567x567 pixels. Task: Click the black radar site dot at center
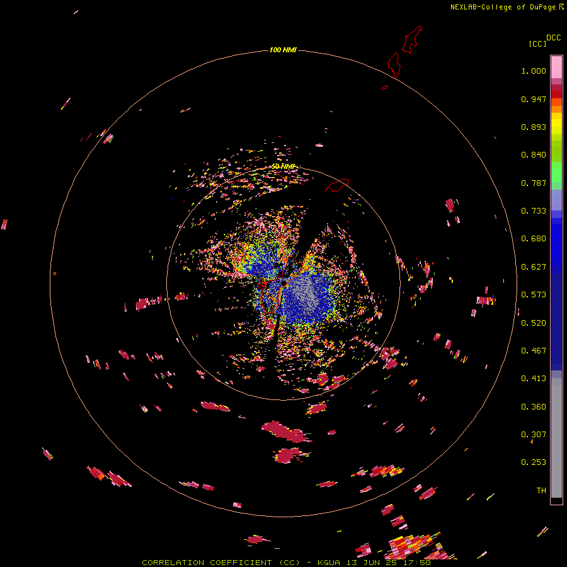coord(284,282)
